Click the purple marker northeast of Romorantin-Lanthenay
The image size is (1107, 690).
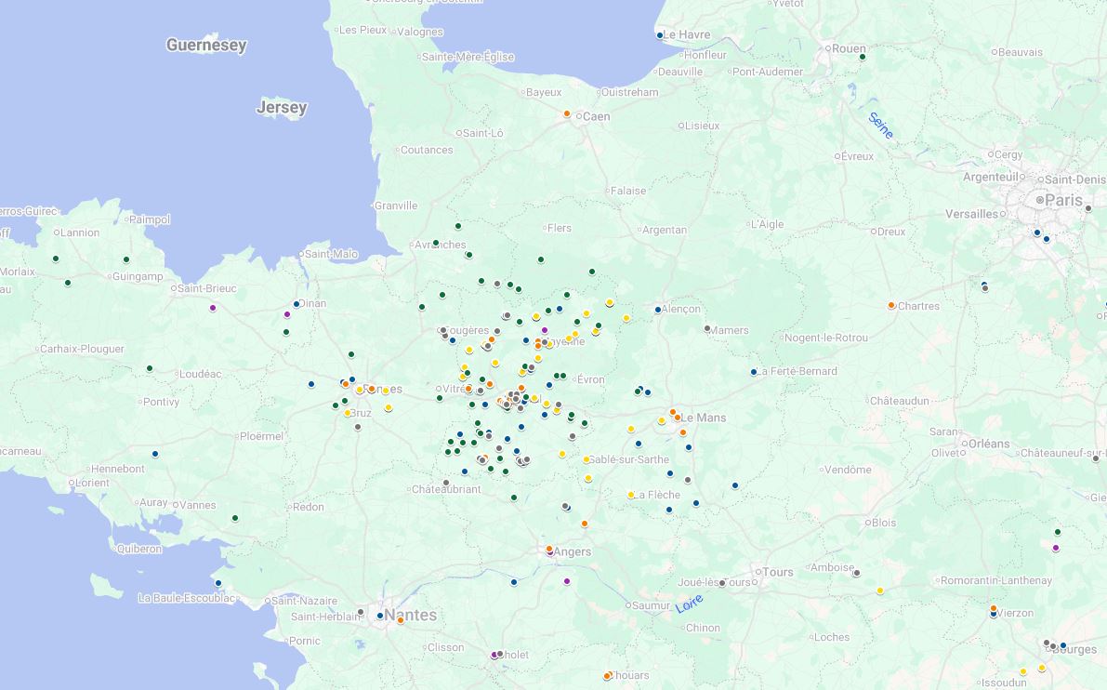(x=1056, y=548)
